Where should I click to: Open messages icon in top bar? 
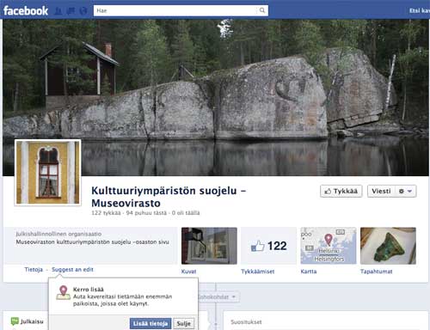pos(71,11)
